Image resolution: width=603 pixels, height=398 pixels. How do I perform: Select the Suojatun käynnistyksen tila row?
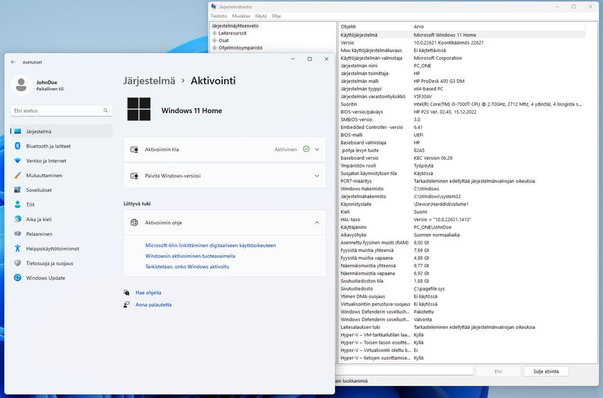tap(462, 174)
